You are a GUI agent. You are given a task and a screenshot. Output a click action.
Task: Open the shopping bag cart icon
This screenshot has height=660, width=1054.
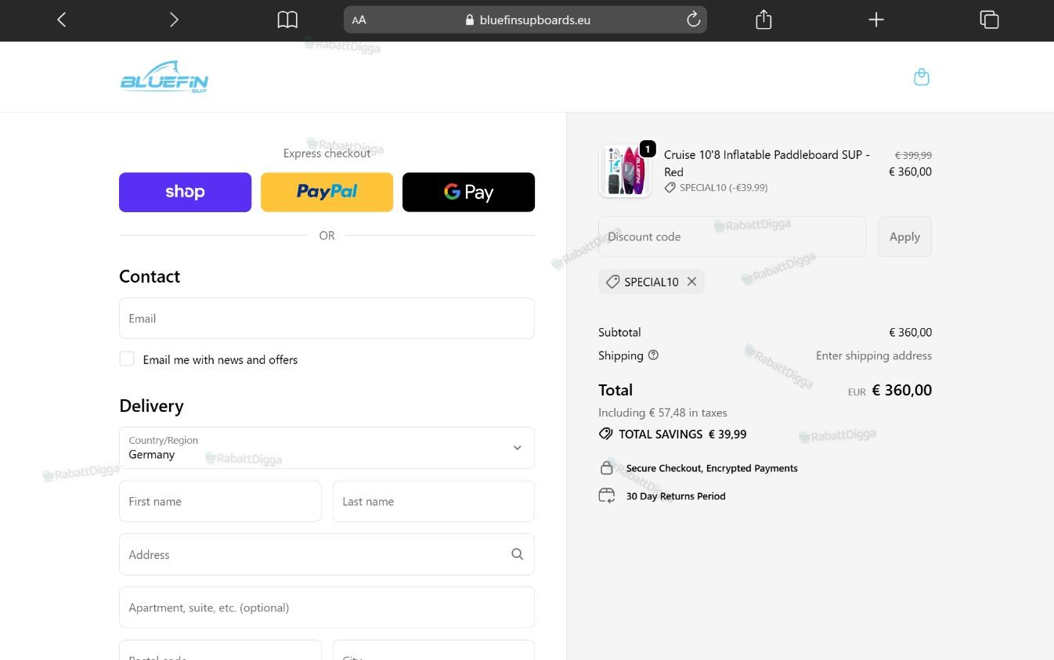[x=922, y=77]
